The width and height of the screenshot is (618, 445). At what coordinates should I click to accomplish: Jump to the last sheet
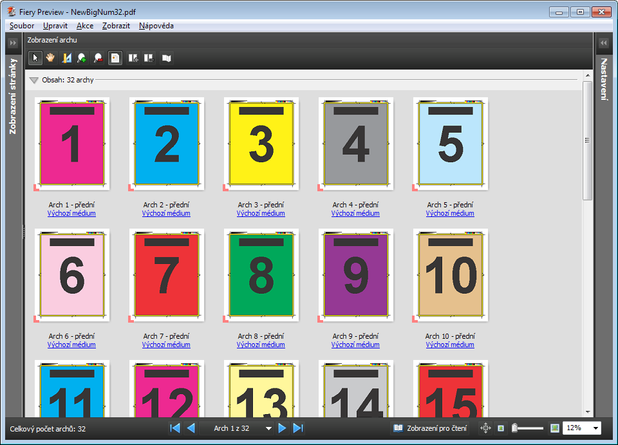click(298, 428)
